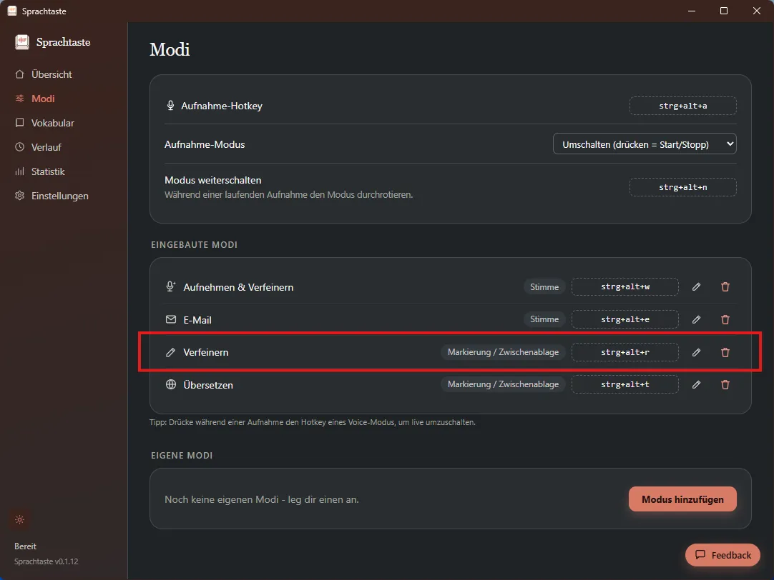This screenshot has width=774, height=580.
Task: Set the Verfeinern hotkey strg+alt+r
Action: click(x=625, y=352)
